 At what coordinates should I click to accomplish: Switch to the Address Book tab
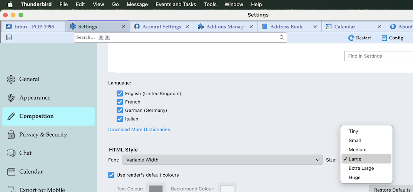[289, 26]
